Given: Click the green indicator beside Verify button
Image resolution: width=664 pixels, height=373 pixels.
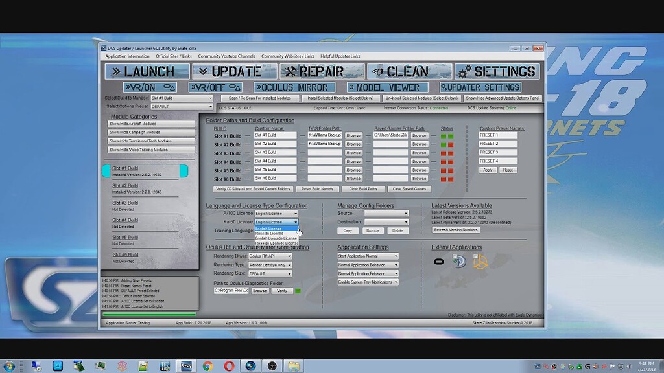Looking at the screenshot, I should tap(298, 290).
